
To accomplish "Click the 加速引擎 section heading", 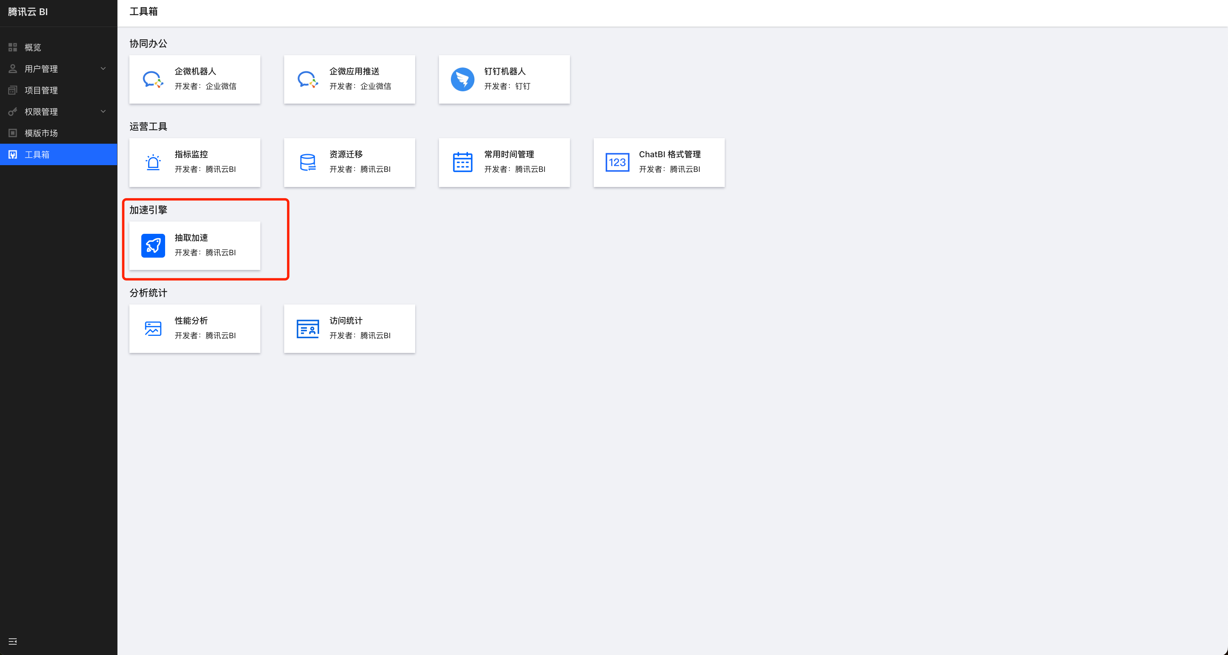I will click(x=148, y=210).
